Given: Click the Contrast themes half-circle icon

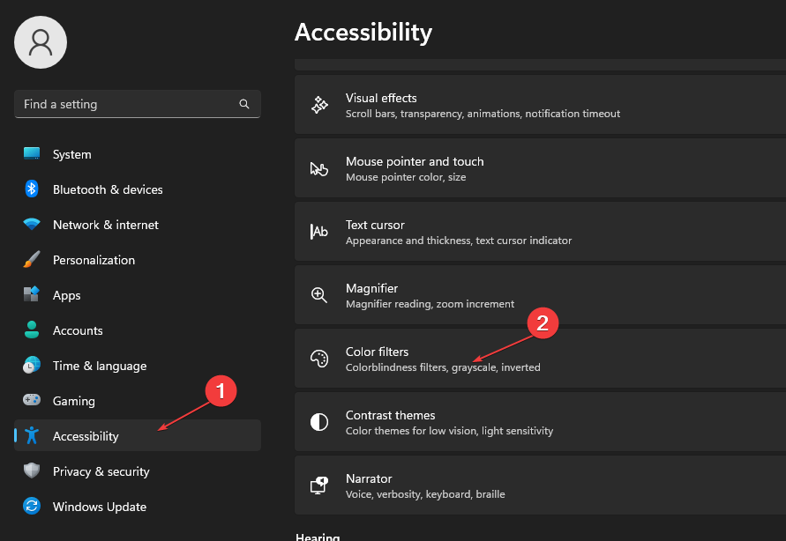Looking at the screenshot, I should pyautogui.click(x=319, y=421).
